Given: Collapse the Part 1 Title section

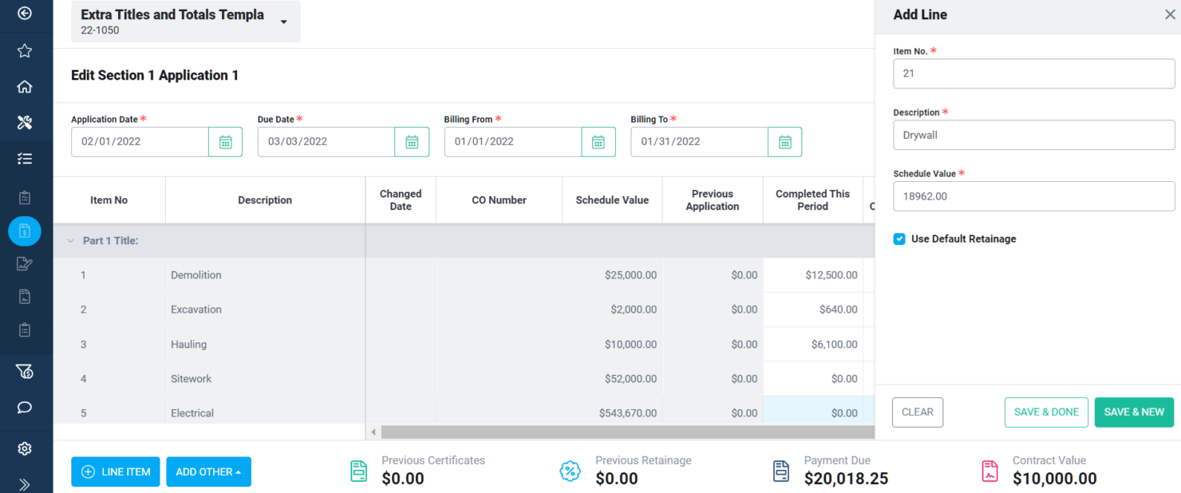Looking at the screenshot, I should 70,240.
